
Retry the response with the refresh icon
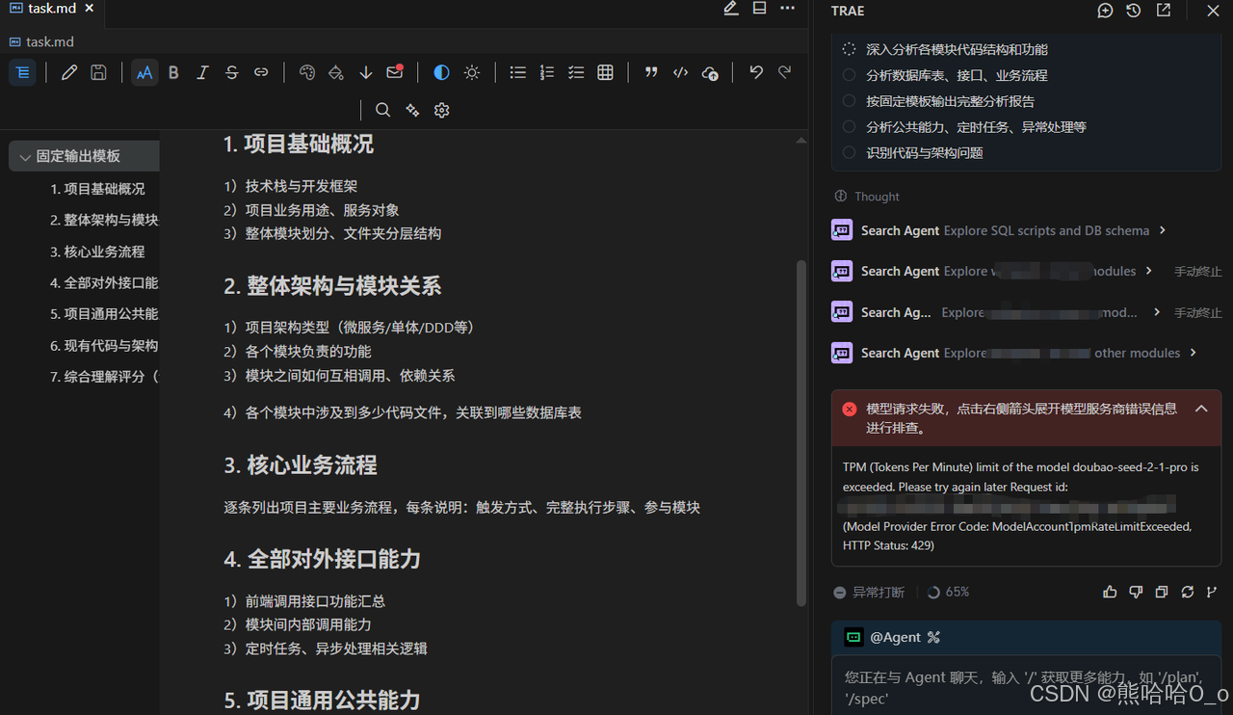(1187, 592)
